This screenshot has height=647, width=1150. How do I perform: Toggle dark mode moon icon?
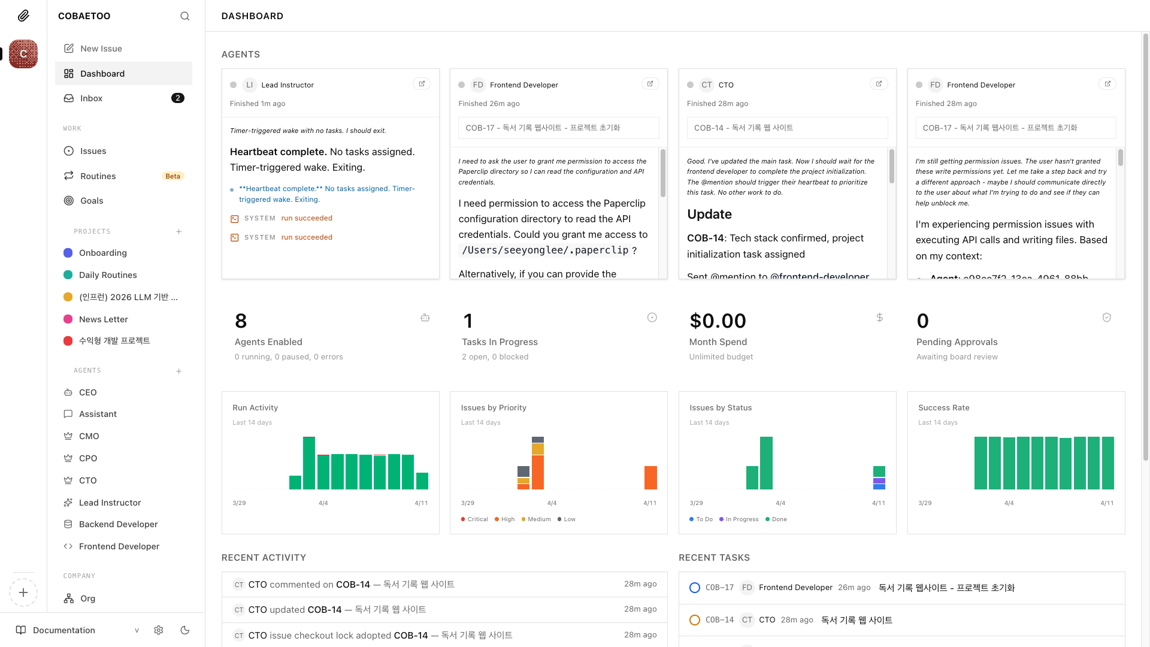pos(185,630)
